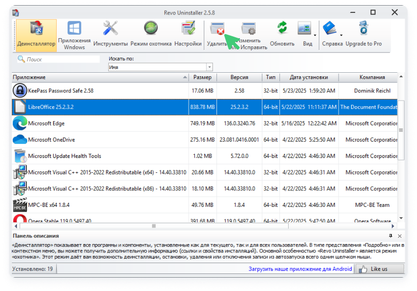Image resolution: width=417 pixels, height=291 pixels.
Task: Click the 838.78 MB size cell
Action: pyautogui.click(x=203, y=107)
